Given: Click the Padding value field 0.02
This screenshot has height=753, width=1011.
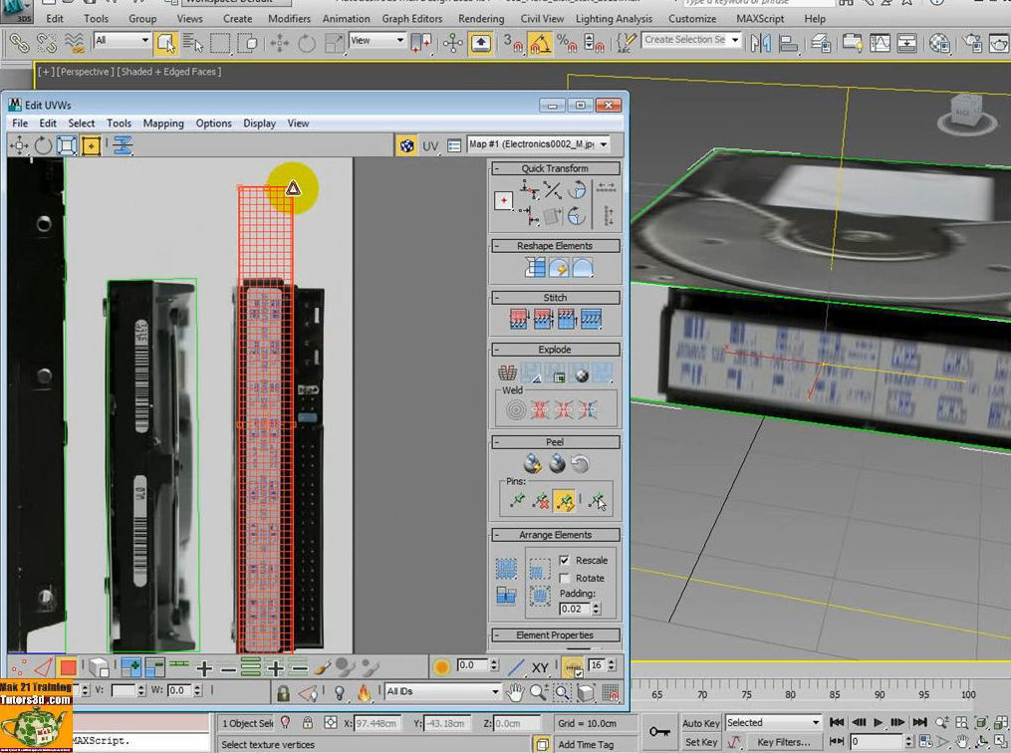Looking at the screenshot, I should tap(575, 609).
